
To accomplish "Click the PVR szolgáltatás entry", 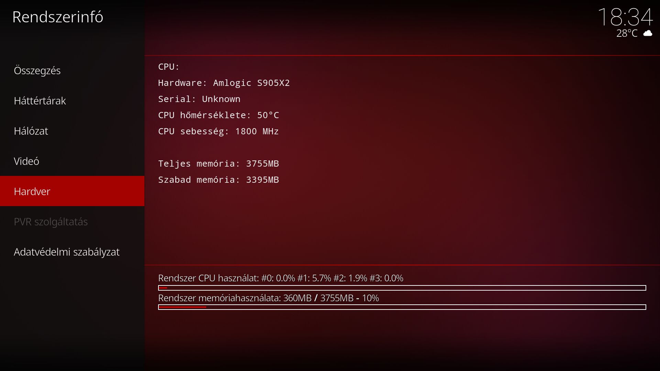I will (x=72, y=222).
